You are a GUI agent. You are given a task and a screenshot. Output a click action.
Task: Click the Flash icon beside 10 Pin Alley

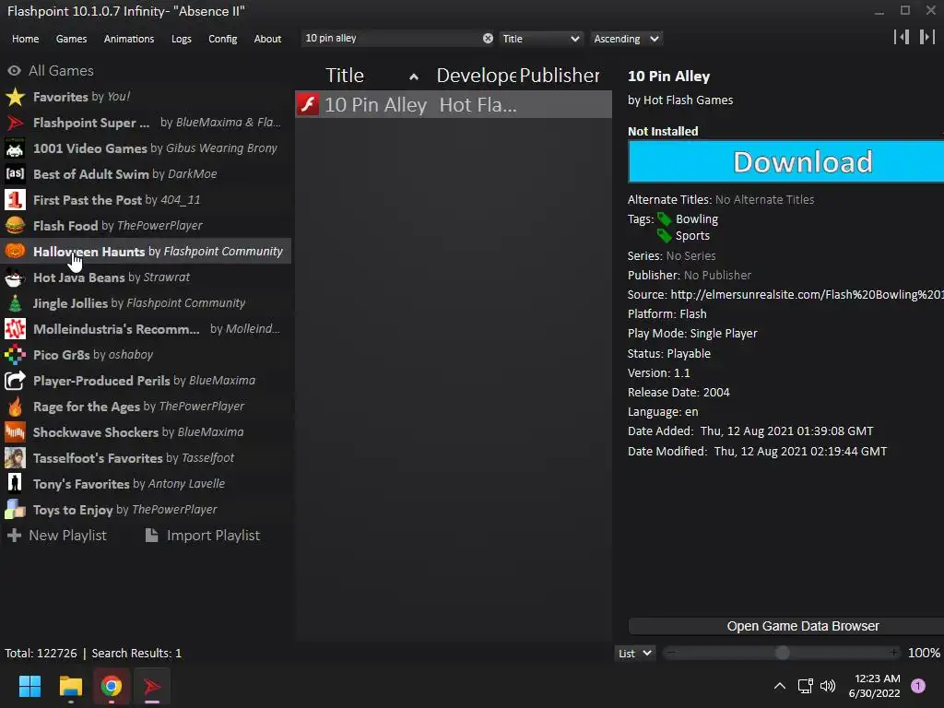point(308,105)
